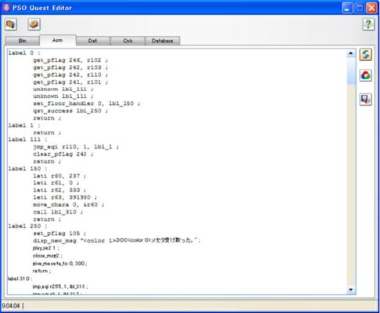Click the bottom right sidebar document icon
The image size is (380, 313).
tap(366, 99)
